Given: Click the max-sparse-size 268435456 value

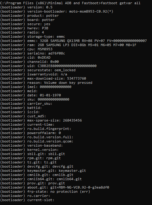Looking at the screenshot, I should (72, 120).
